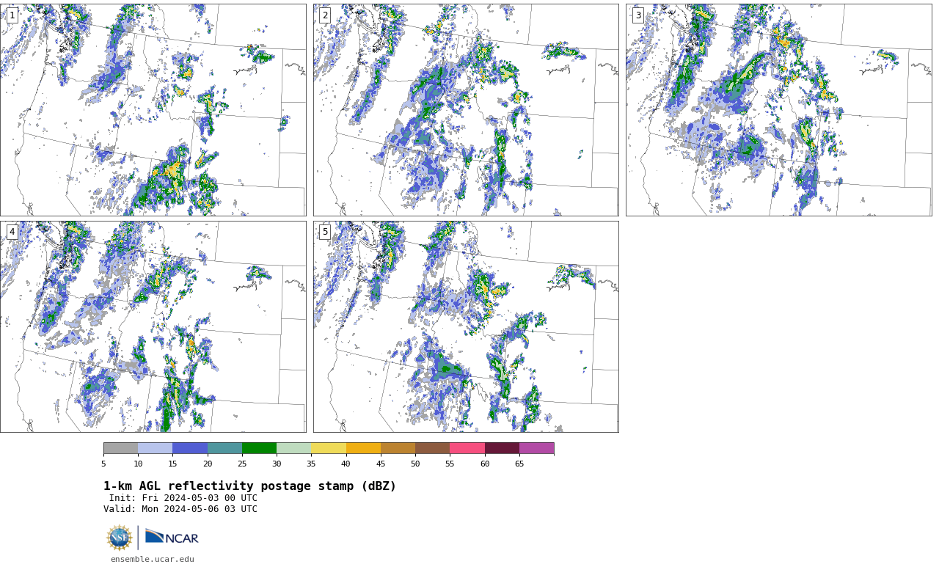
Task: Click the panel number label '4'
Action: point(12,232)
